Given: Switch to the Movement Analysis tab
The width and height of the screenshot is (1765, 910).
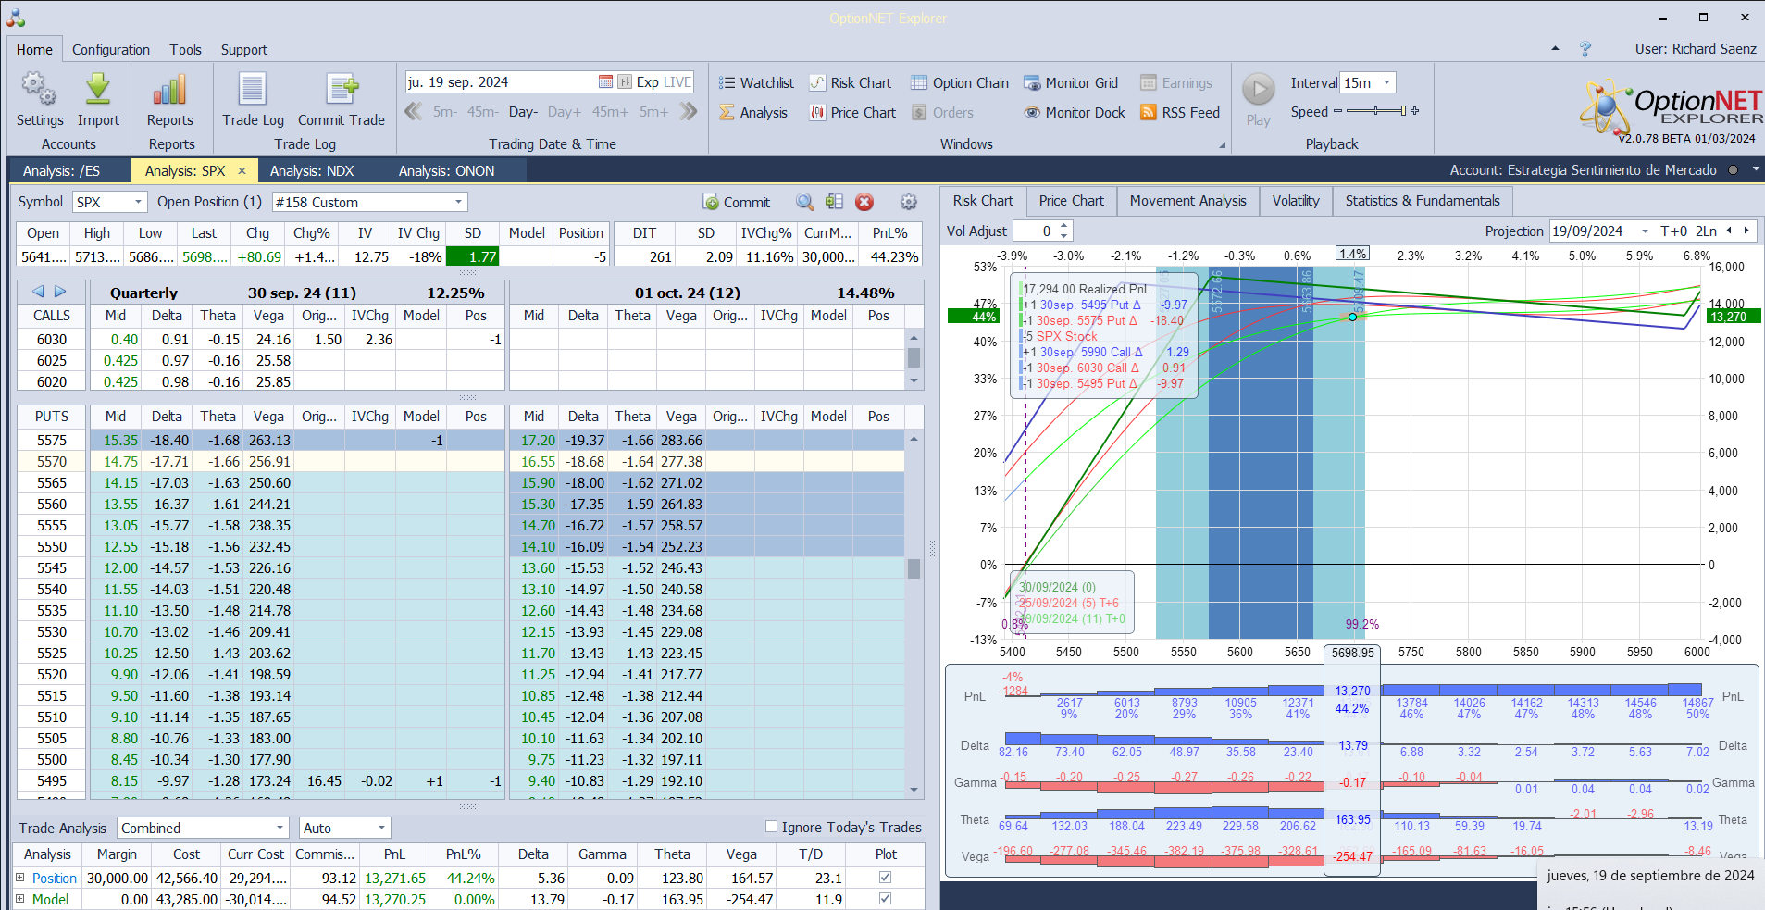Looking at the screenshot, I should pyautogui.click(x=1187, y=201).
